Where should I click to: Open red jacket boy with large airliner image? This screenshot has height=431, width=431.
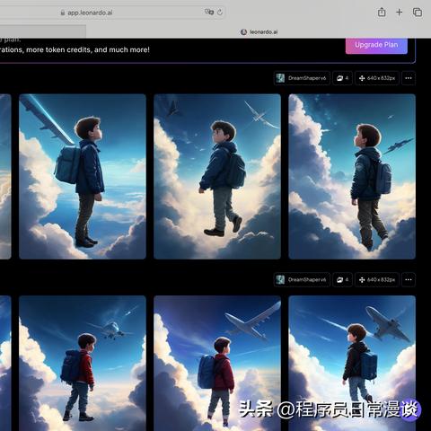217,363
